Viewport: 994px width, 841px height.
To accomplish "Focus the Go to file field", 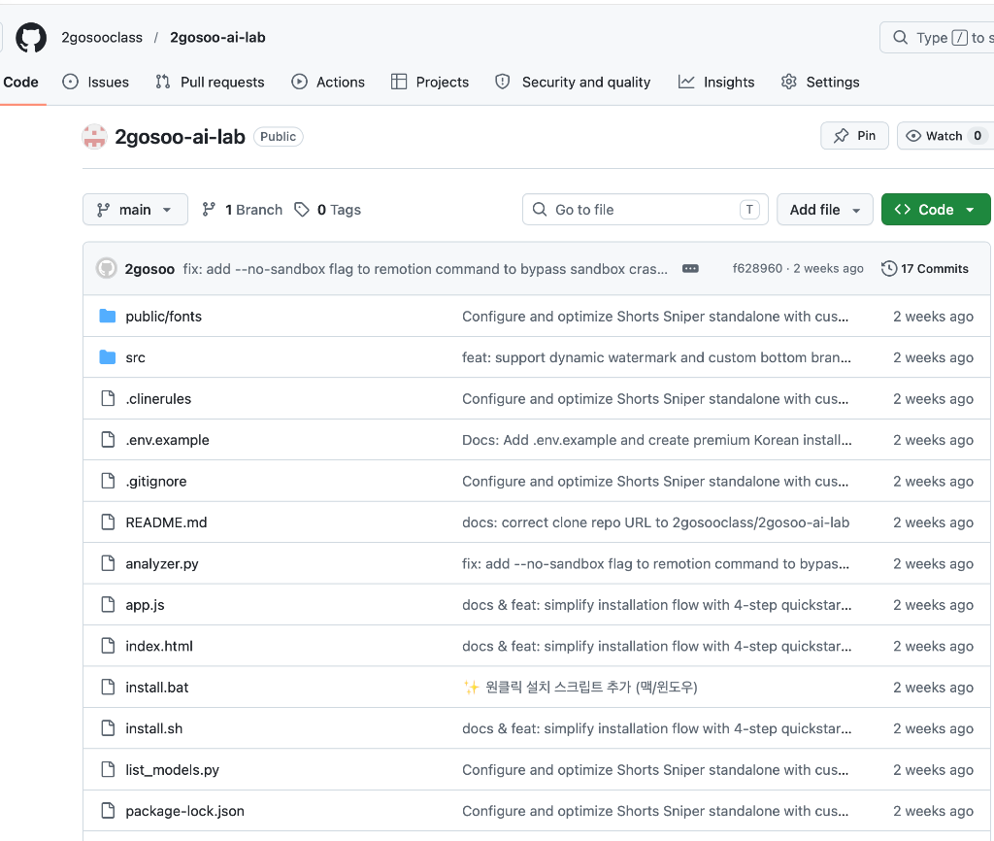I will point(646,210).
